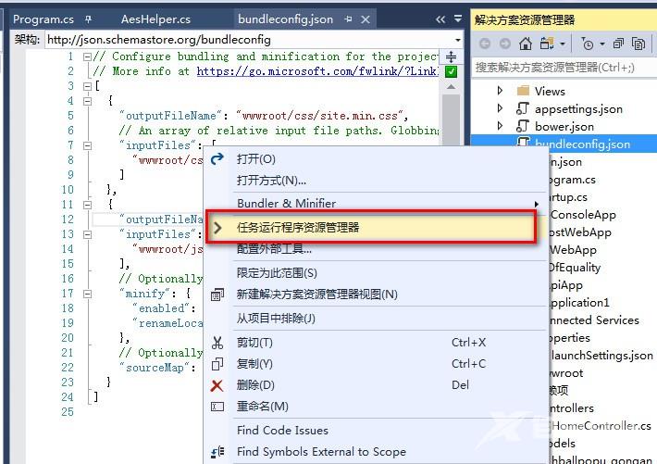
Task: Open the schema URL dropdown
Action: 457,40
